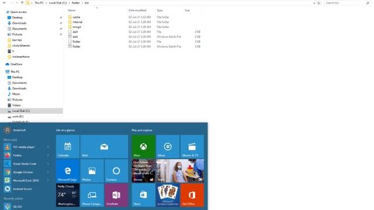Expand Microsoft Excel 2010 jump list arrow
374x210 pixels.
click(x=48, y=180)
